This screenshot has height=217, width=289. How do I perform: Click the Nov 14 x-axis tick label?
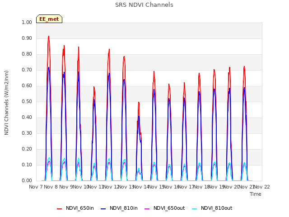[x=141, y=187]
